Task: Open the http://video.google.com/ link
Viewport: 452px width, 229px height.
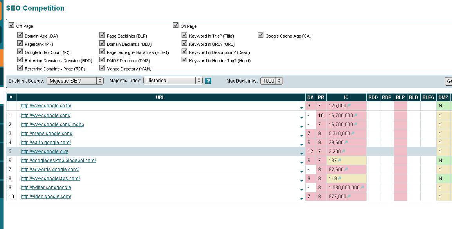Action: click(x=46, y=197)
